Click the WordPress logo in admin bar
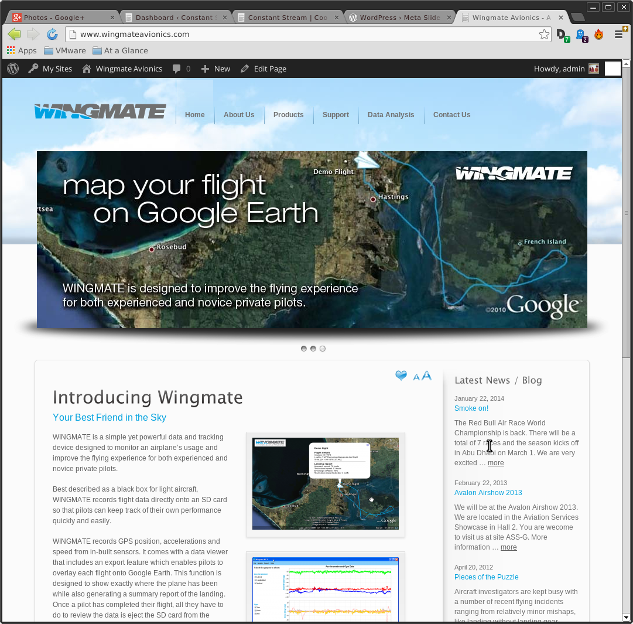Viewport: 633px width, 624px height. pos(13,69)
